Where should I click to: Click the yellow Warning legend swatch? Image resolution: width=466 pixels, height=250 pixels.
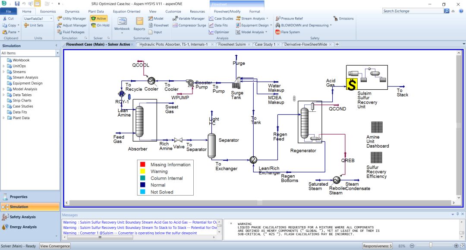[x=143, y=171]
